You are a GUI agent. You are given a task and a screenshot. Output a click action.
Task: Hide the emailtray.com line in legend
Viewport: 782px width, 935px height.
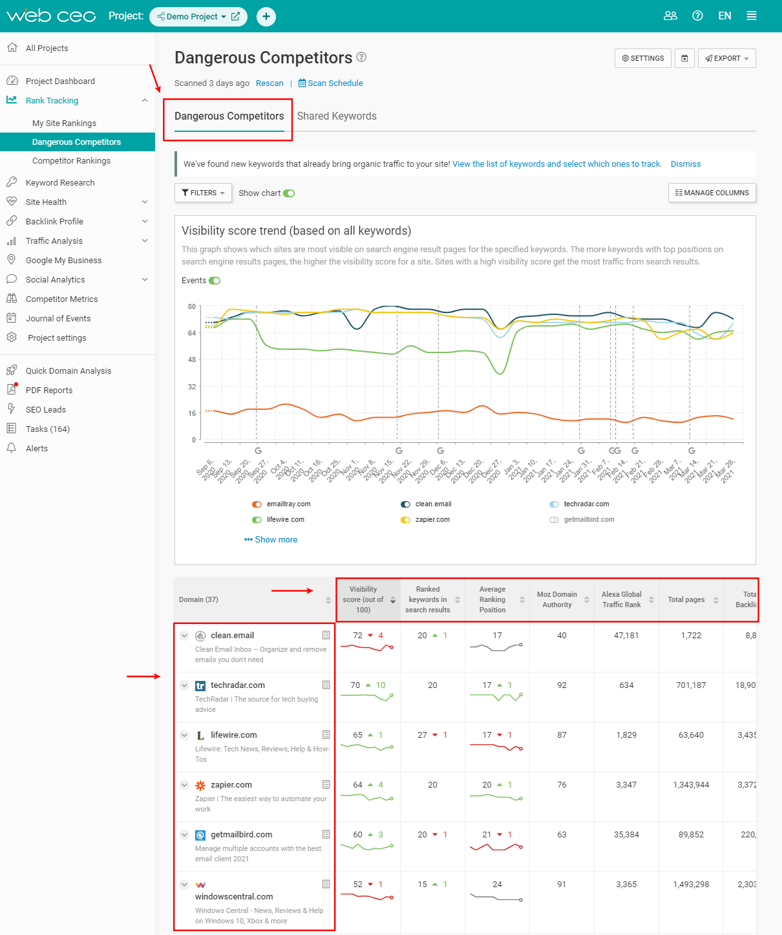coord(257,504)
